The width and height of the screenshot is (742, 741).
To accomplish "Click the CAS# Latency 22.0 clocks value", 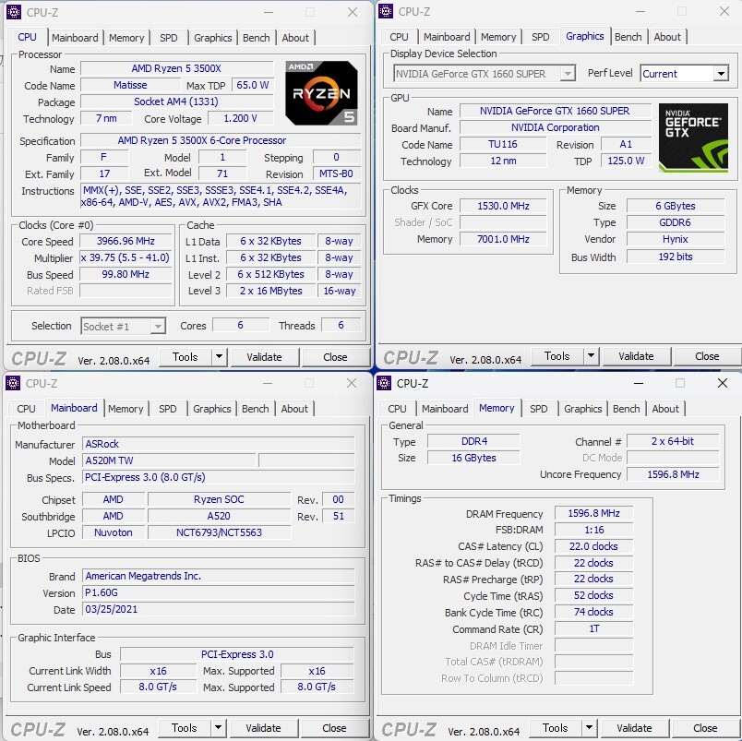I will [594, 546].
